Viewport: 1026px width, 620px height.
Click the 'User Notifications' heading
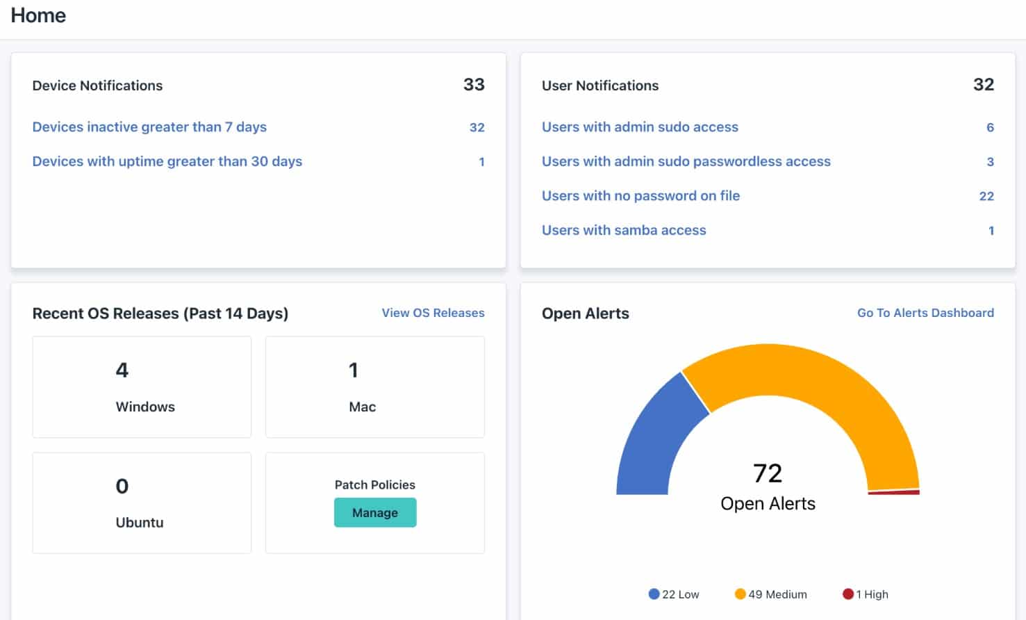coord(600,85)
